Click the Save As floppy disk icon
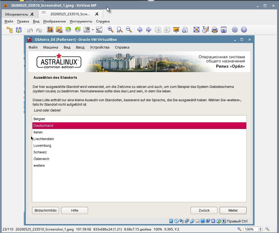The image size is (279, 233). [x=19, y=30]
